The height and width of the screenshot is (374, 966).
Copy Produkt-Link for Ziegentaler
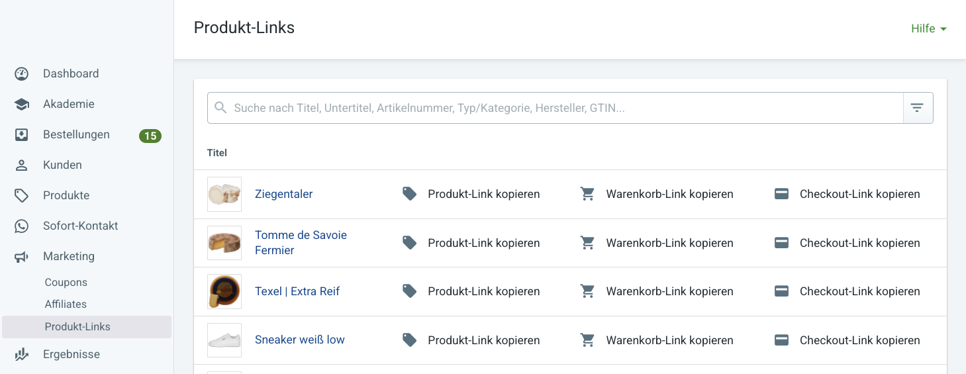484,194
